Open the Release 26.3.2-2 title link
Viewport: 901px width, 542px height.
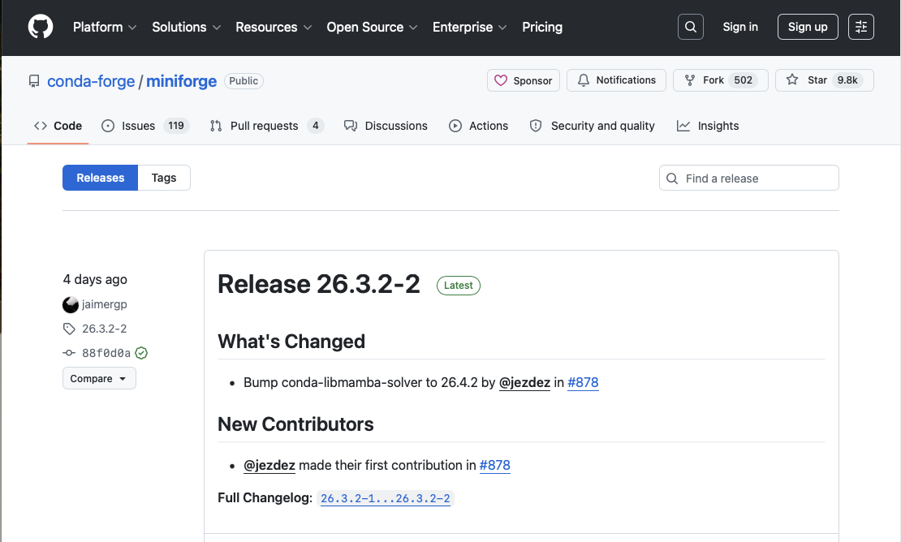pos(319,284)
